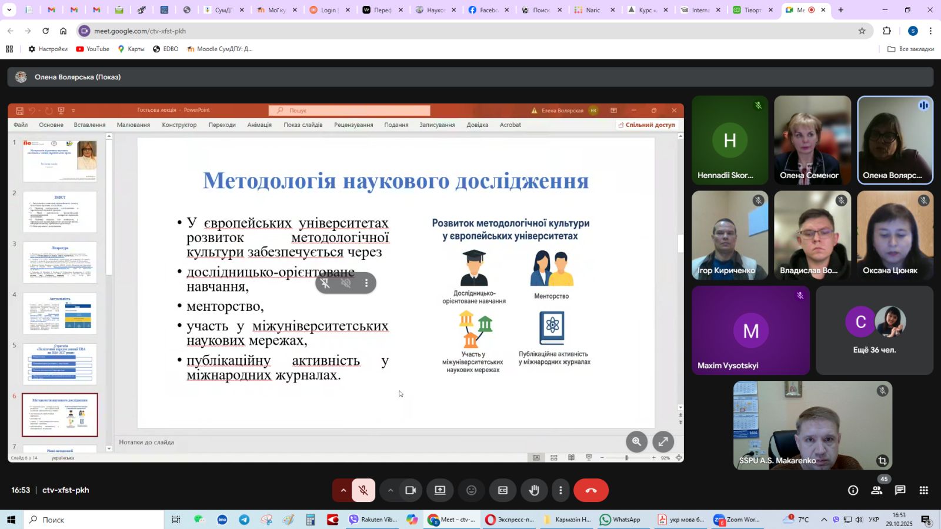Expand audio settings arrow beside microphone
This screenshot has width=941, height=529.
pyautogui.click(x=343, y=490)
